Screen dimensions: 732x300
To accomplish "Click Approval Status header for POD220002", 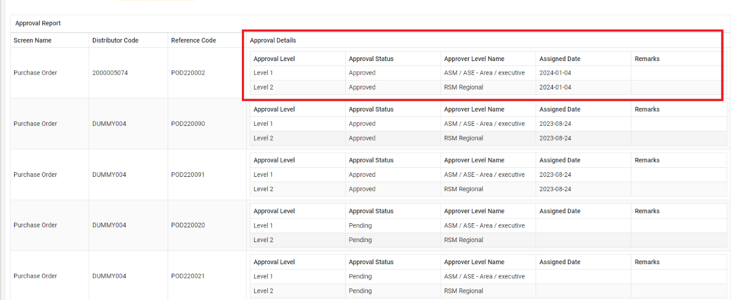I will (x=371, y=59).
